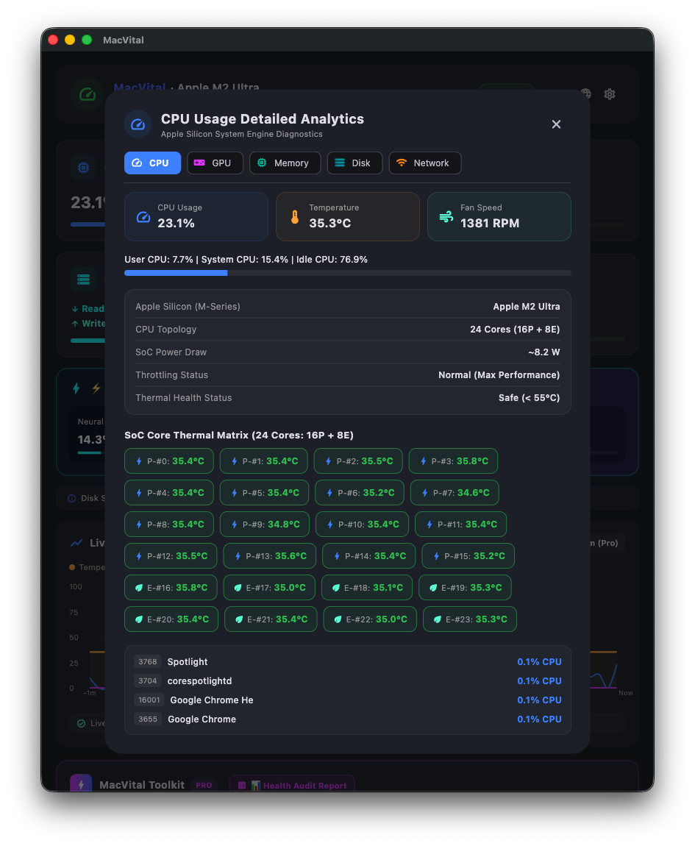Viewport: 695px width, 846px height.
Task: Click the Temperature thermometer icon
Action: pyautogui.click(x=295, y=217)
